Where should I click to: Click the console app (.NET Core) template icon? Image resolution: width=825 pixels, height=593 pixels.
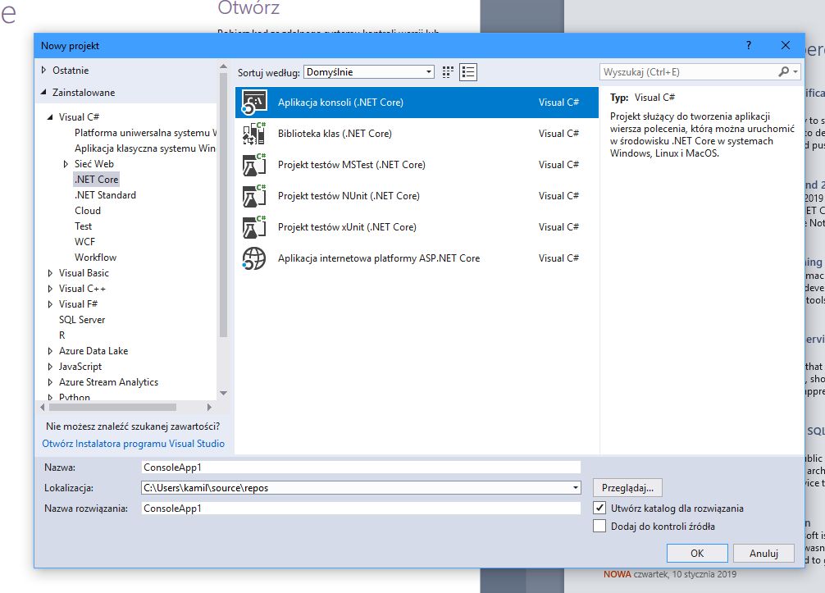click(x=254, y=102)
